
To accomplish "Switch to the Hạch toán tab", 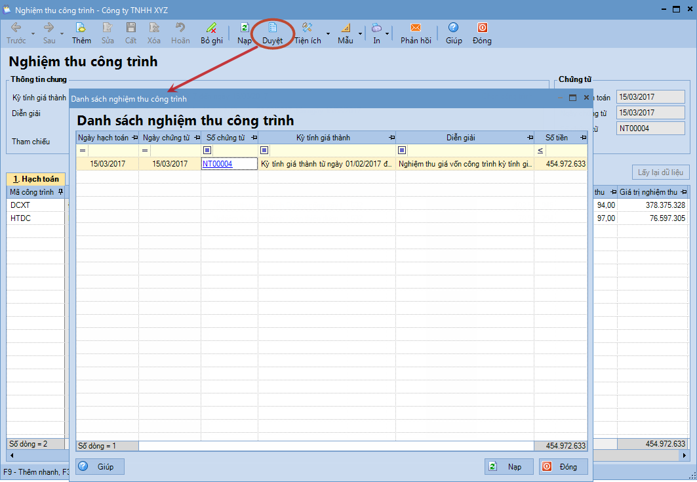I will coord(35,179).
